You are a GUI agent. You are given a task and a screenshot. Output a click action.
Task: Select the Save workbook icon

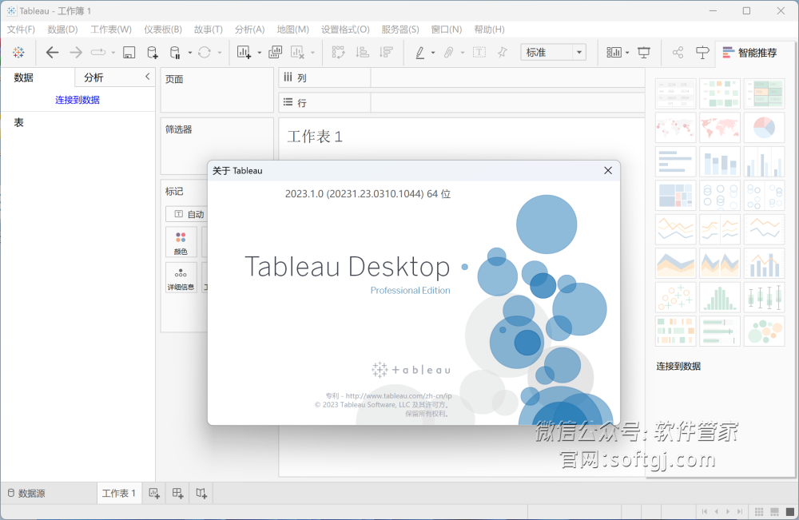pyautogui.click(x=129, y=52)
